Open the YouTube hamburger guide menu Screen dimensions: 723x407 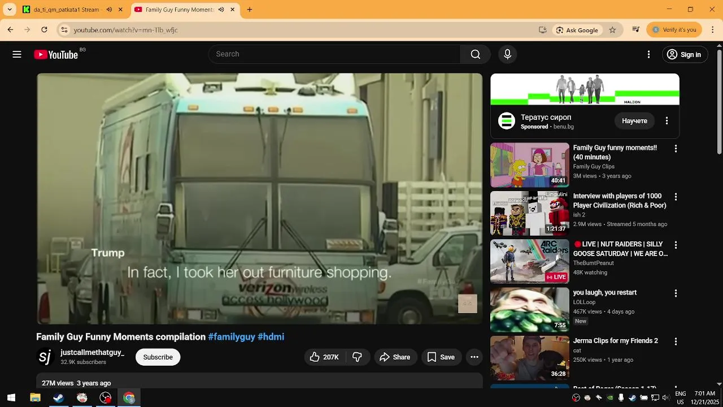click(17, 54)
